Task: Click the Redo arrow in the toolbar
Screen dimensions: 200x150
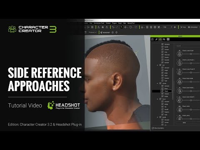Action: coord(117,27)
